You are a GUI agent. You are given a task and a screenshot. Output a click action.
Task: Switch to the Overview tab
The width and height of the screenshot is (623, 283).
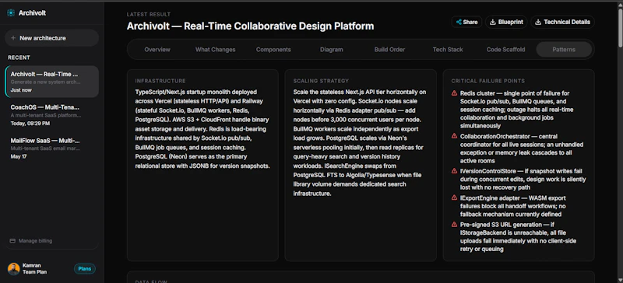coord(157,50)
